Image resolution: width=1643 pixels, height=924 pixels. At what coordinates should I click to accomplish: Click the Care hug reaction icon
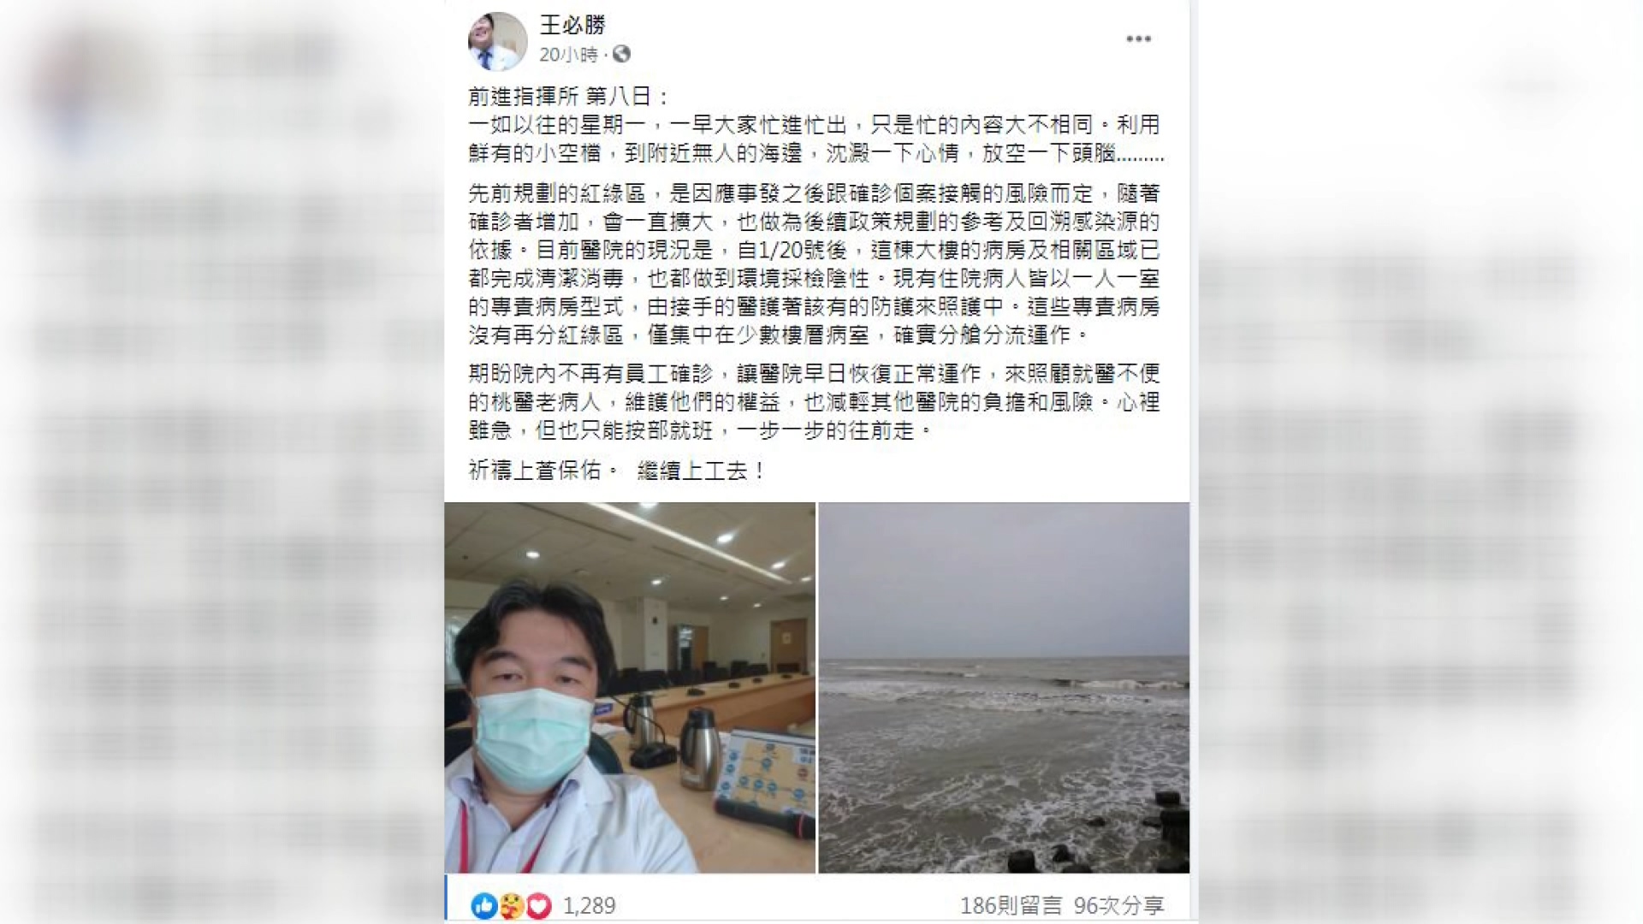coord(511,905)
